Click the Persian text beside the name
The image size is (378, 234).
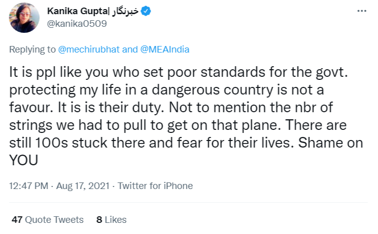pyautogui.click(x=125, y=11)
